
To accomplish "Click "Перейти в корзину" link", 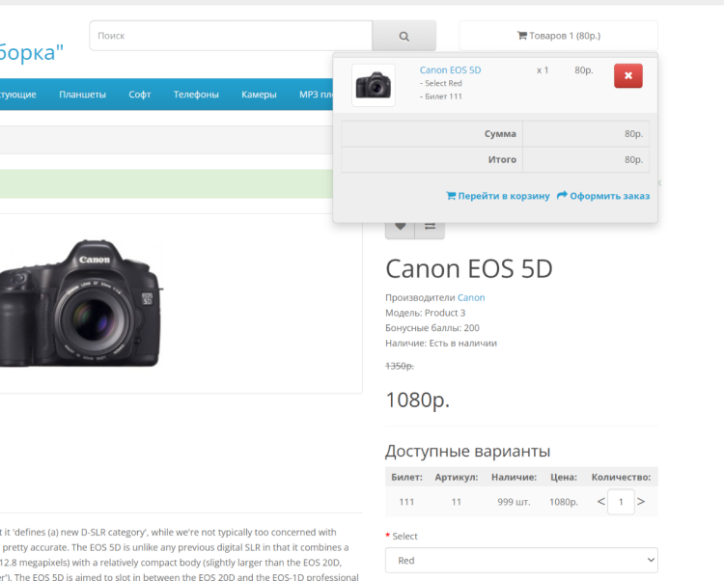I will pyautogui.click(x=497, y=196).
